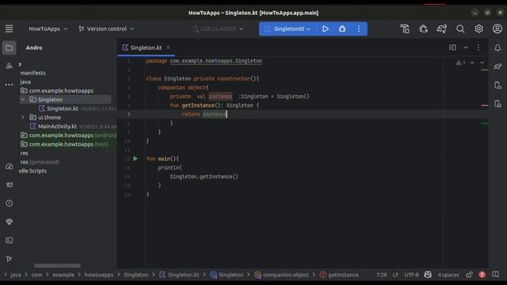507x285 pixels.
Task: Open the Problems tool window
Action: pos(9,203)
